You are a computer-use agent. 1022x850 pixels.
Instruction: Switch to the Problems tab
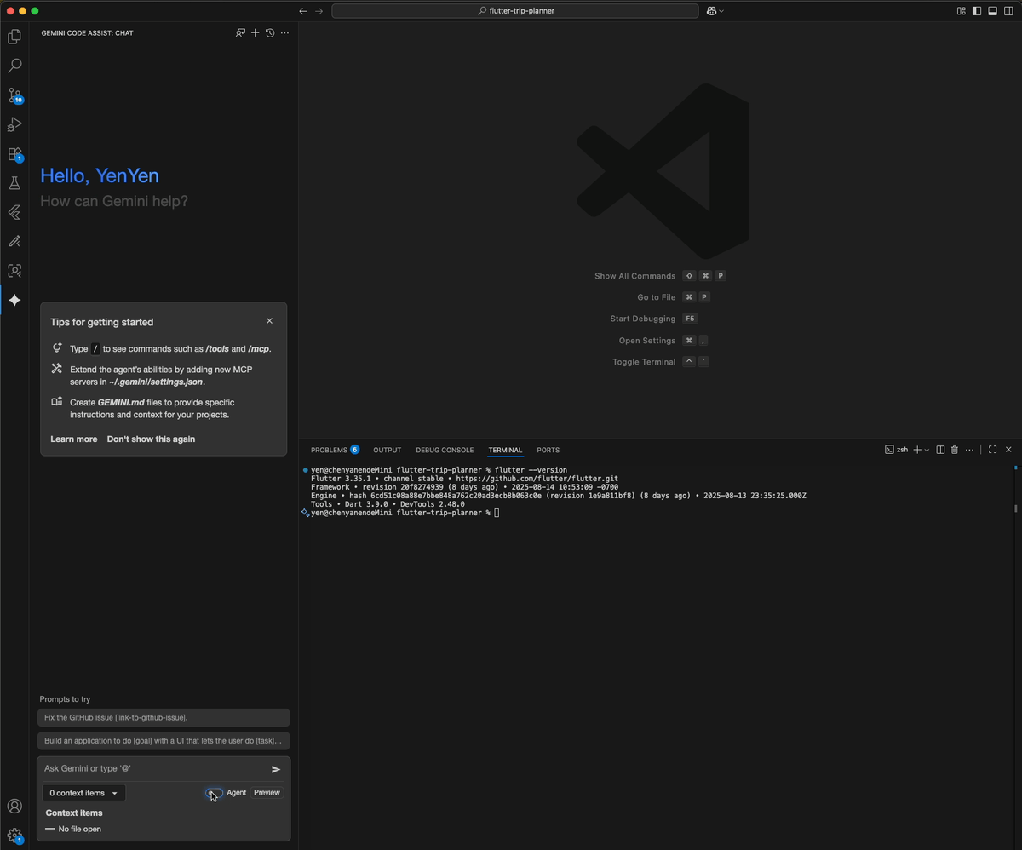tap(335, 450)
